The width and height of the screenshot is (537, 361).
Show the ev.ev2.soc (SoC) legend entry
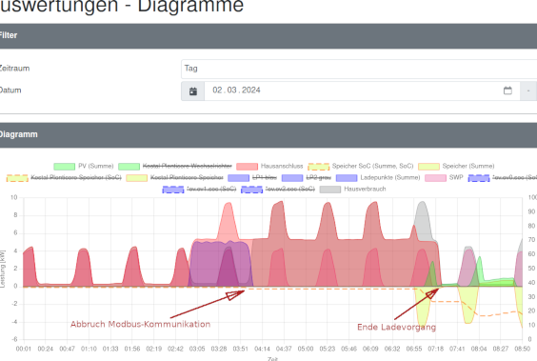[x=278, y=189]
